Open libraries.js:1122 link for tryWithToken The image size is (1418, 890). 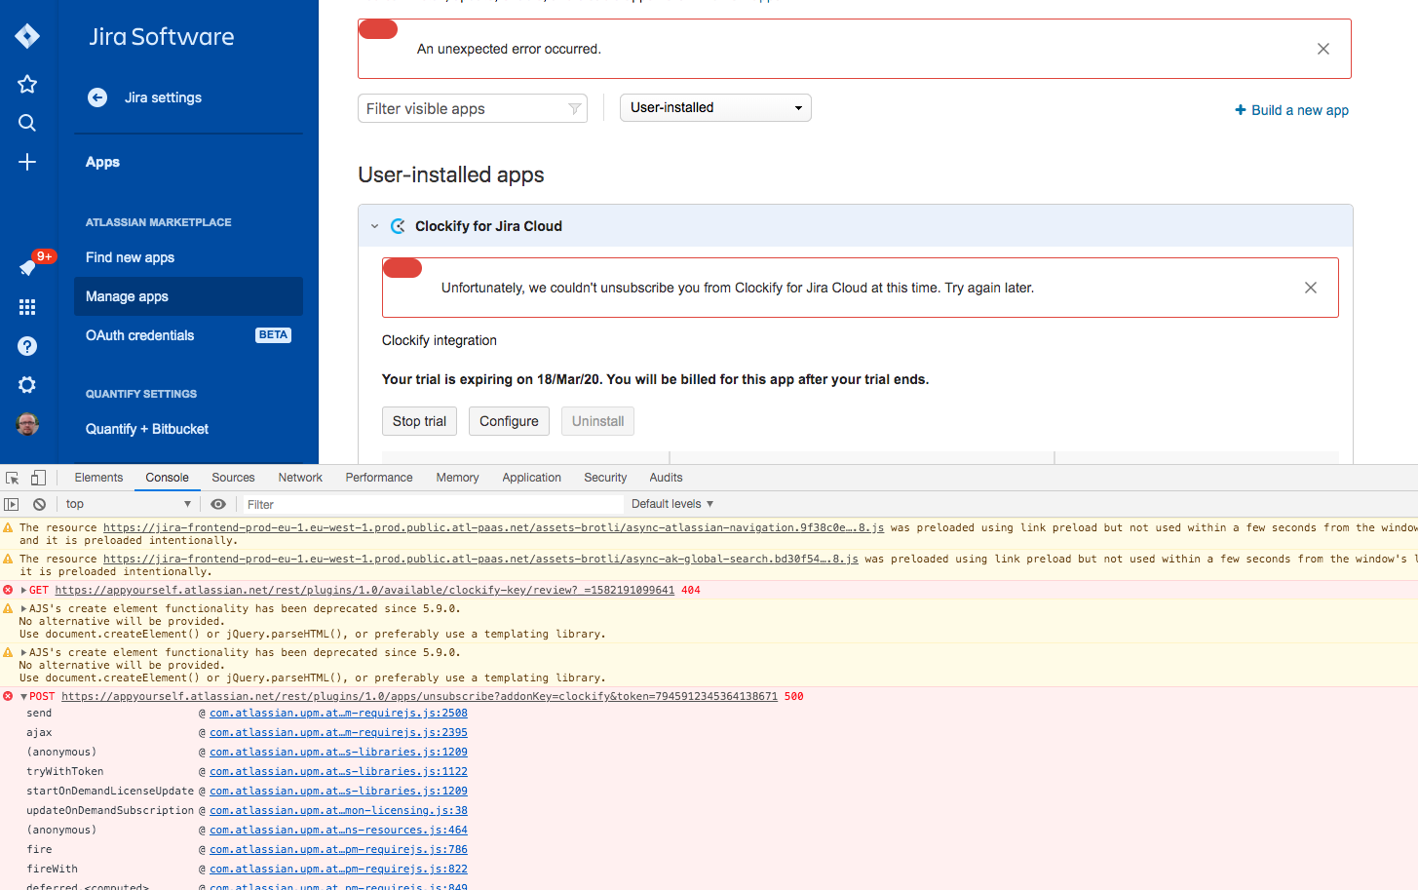[338, 772]
